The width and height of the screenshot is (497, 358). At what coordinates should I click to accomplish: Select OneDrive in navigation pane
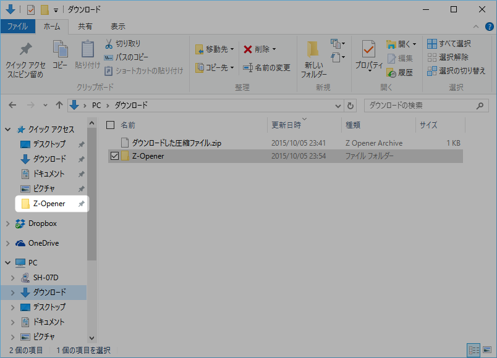(x=43, y=243)
